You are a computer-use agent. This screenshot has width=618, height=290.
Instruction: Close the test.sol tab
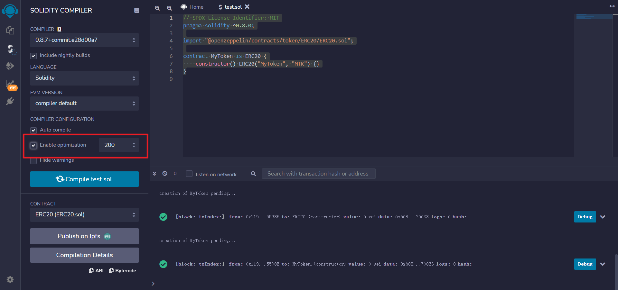247,7
